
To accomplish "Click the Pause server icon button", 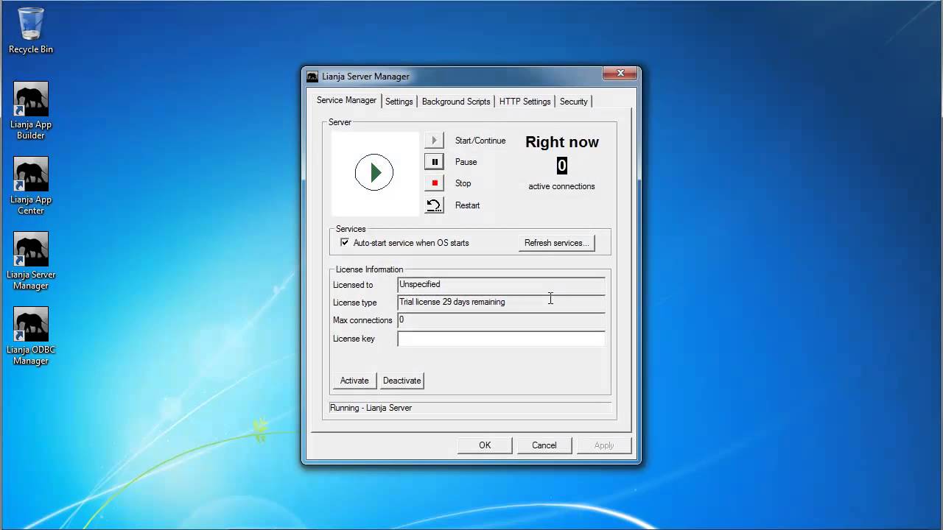I will [434, 161].
